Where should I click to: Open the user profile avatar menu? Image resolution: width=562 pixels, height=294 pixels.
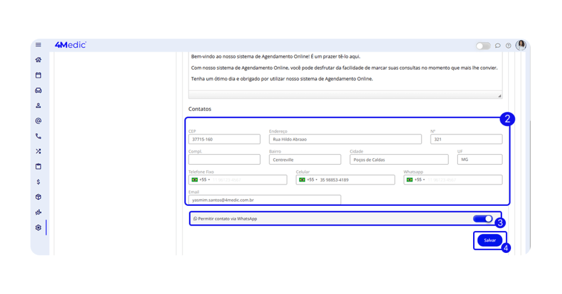(x=521, y=45)
